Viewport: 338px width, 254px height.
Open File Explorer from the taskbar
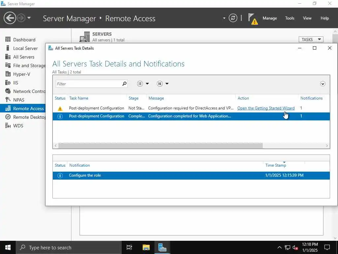click(x=146, y=247)
